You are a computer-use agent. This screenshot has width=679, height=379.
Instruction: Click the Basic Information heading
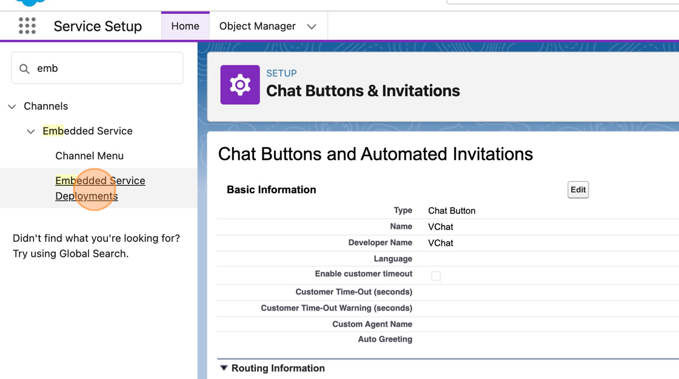pyautogui.click(x=272, y=189)
